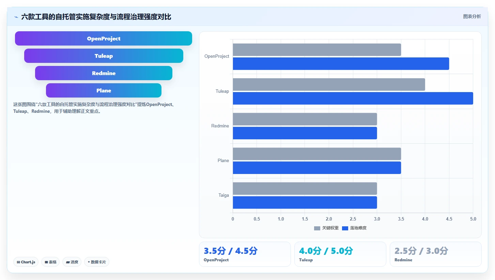The width and height of the screenshot is (495, 280).
Task: Toggle the 关键权重 legend item
Action: [326, 228]
